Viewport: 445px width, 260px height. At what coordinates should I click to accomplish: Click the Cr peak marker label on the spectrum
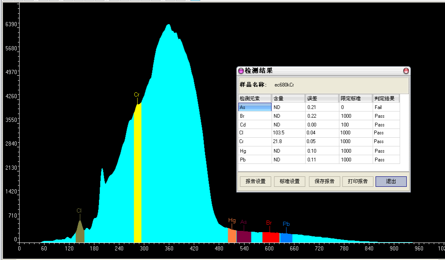click(x=136, y=95)
